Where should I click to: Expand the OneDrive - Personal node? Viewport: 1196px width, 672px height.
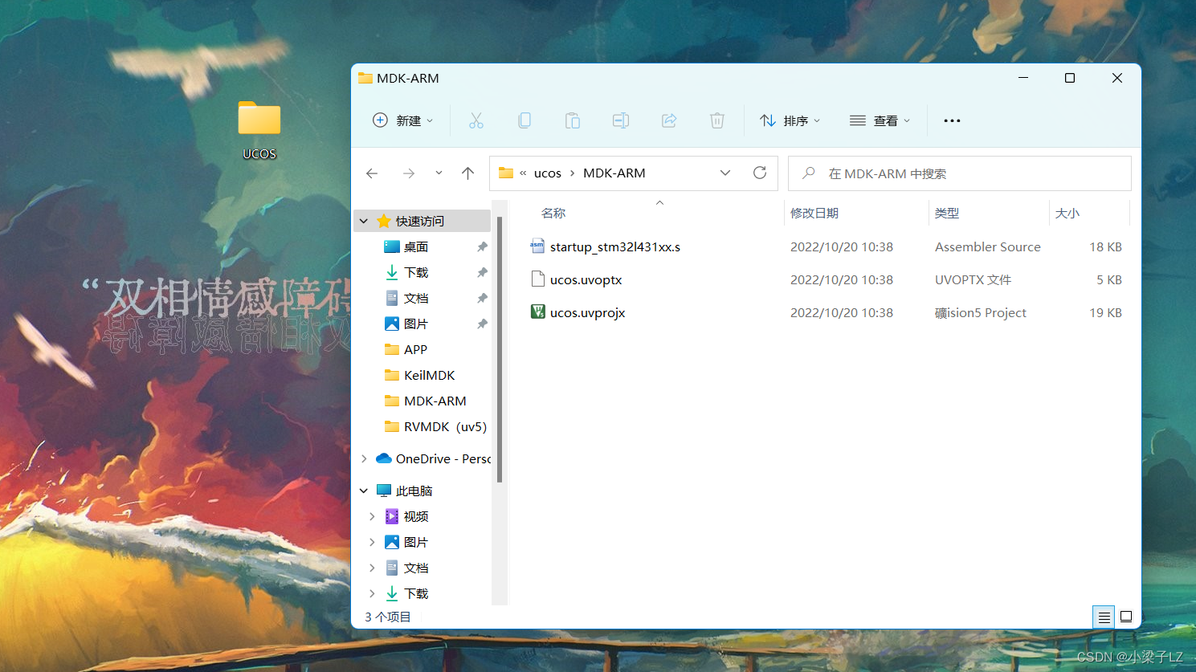364,458
